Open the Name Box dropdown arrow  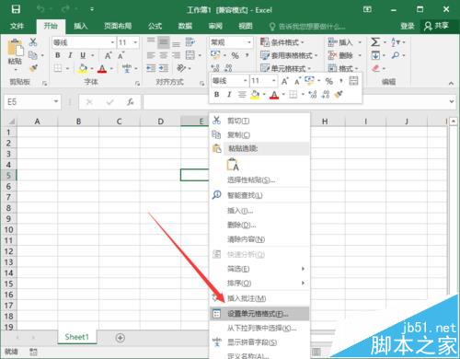pos(56,101)
